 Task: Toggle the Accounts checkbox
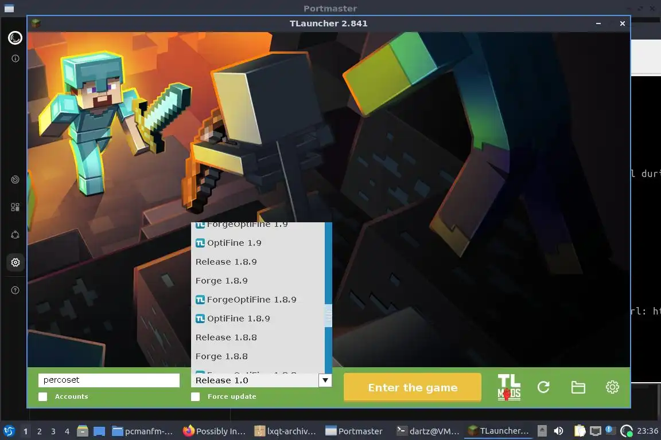pos(43,396)
